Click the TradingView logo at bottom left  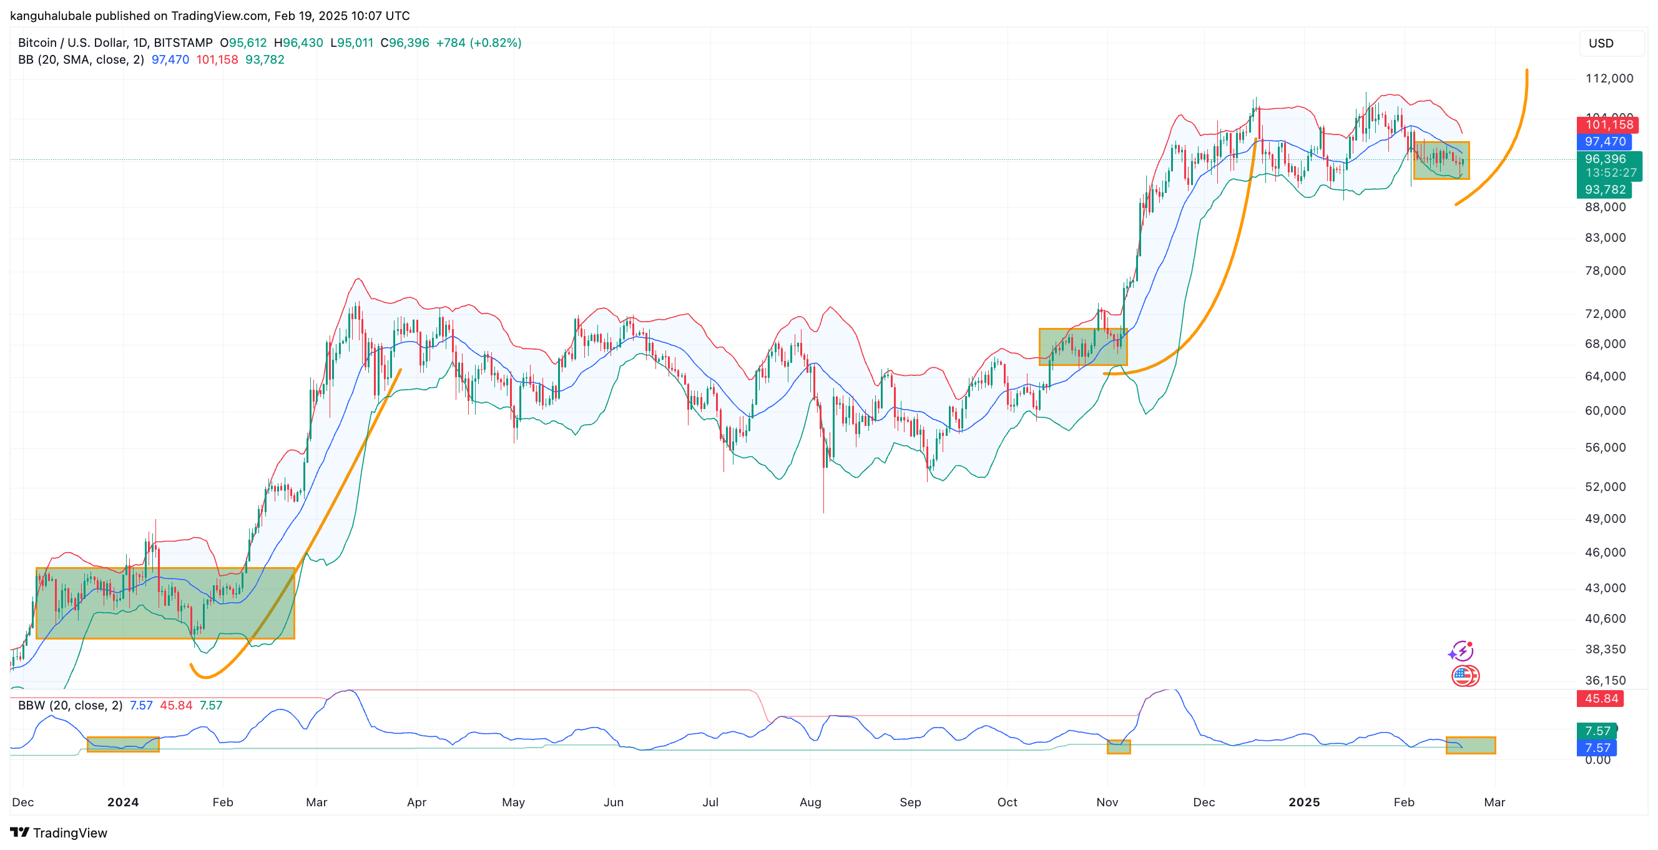pyautogui.click(x=59, y=833)
